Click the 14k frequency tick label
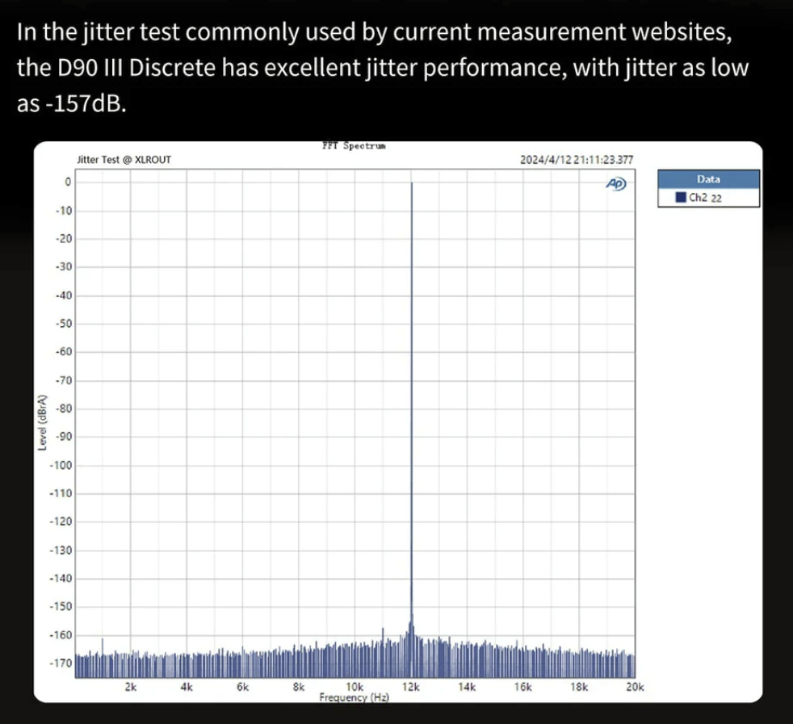Screen dimensions: 793x724 pos(467,687)
